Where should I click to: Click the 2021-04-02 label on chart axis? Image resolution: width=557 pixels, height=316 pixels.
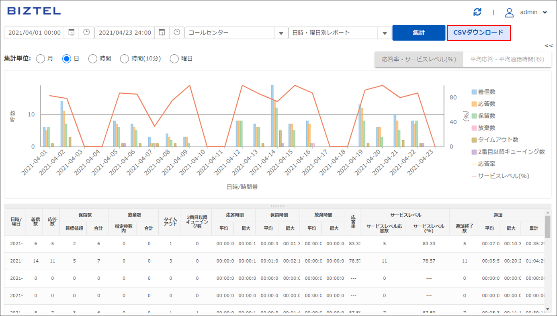click(52, 164)
